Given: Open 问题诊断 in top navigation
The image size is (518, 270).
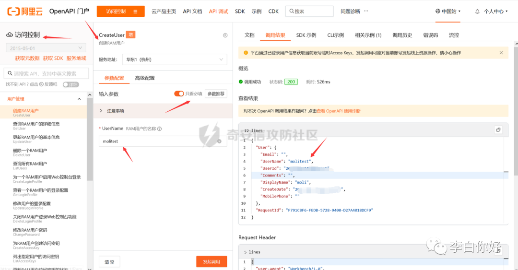Looking at the screenshot, I should click(350, 11).
